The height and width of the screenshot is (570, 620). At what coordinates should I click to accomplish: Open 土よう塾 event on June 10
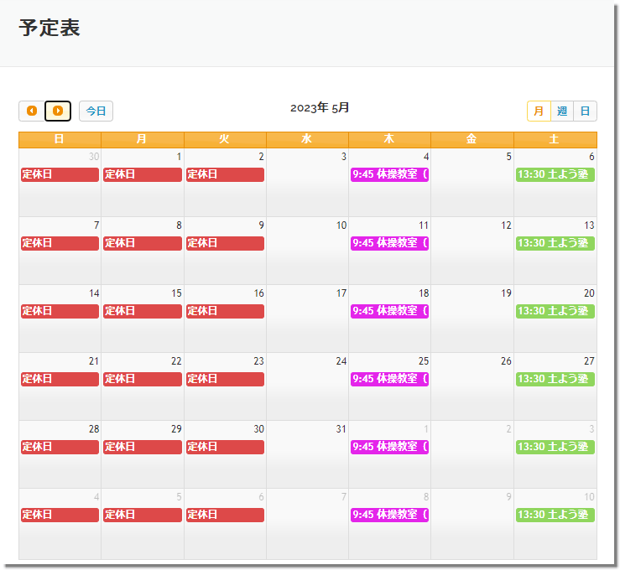[x=555, y=515]
